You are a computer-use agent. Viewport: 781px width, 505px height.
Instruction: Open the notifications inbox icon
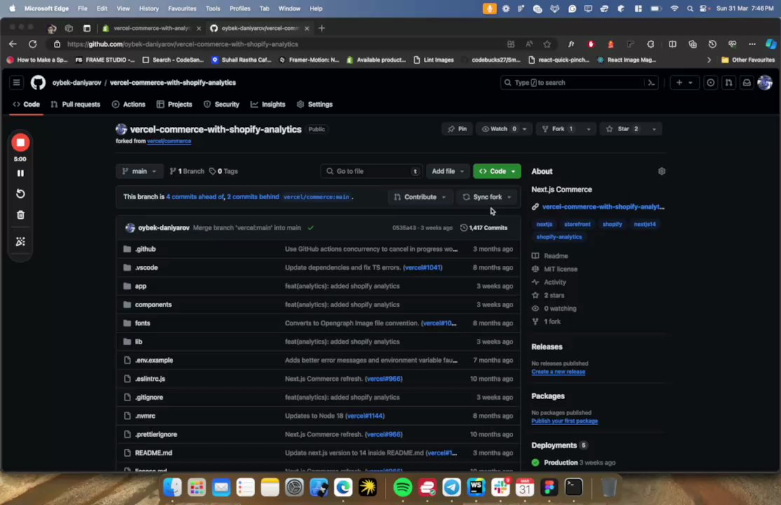click(747, 83)
